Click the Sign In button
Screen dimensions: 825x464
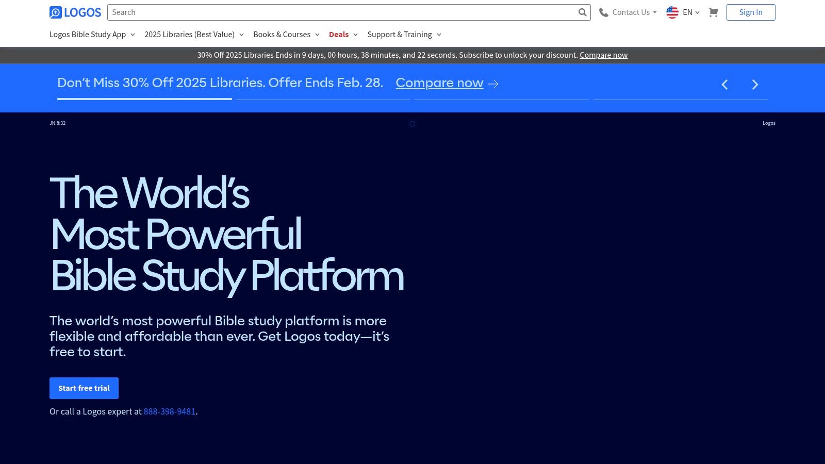751,12
